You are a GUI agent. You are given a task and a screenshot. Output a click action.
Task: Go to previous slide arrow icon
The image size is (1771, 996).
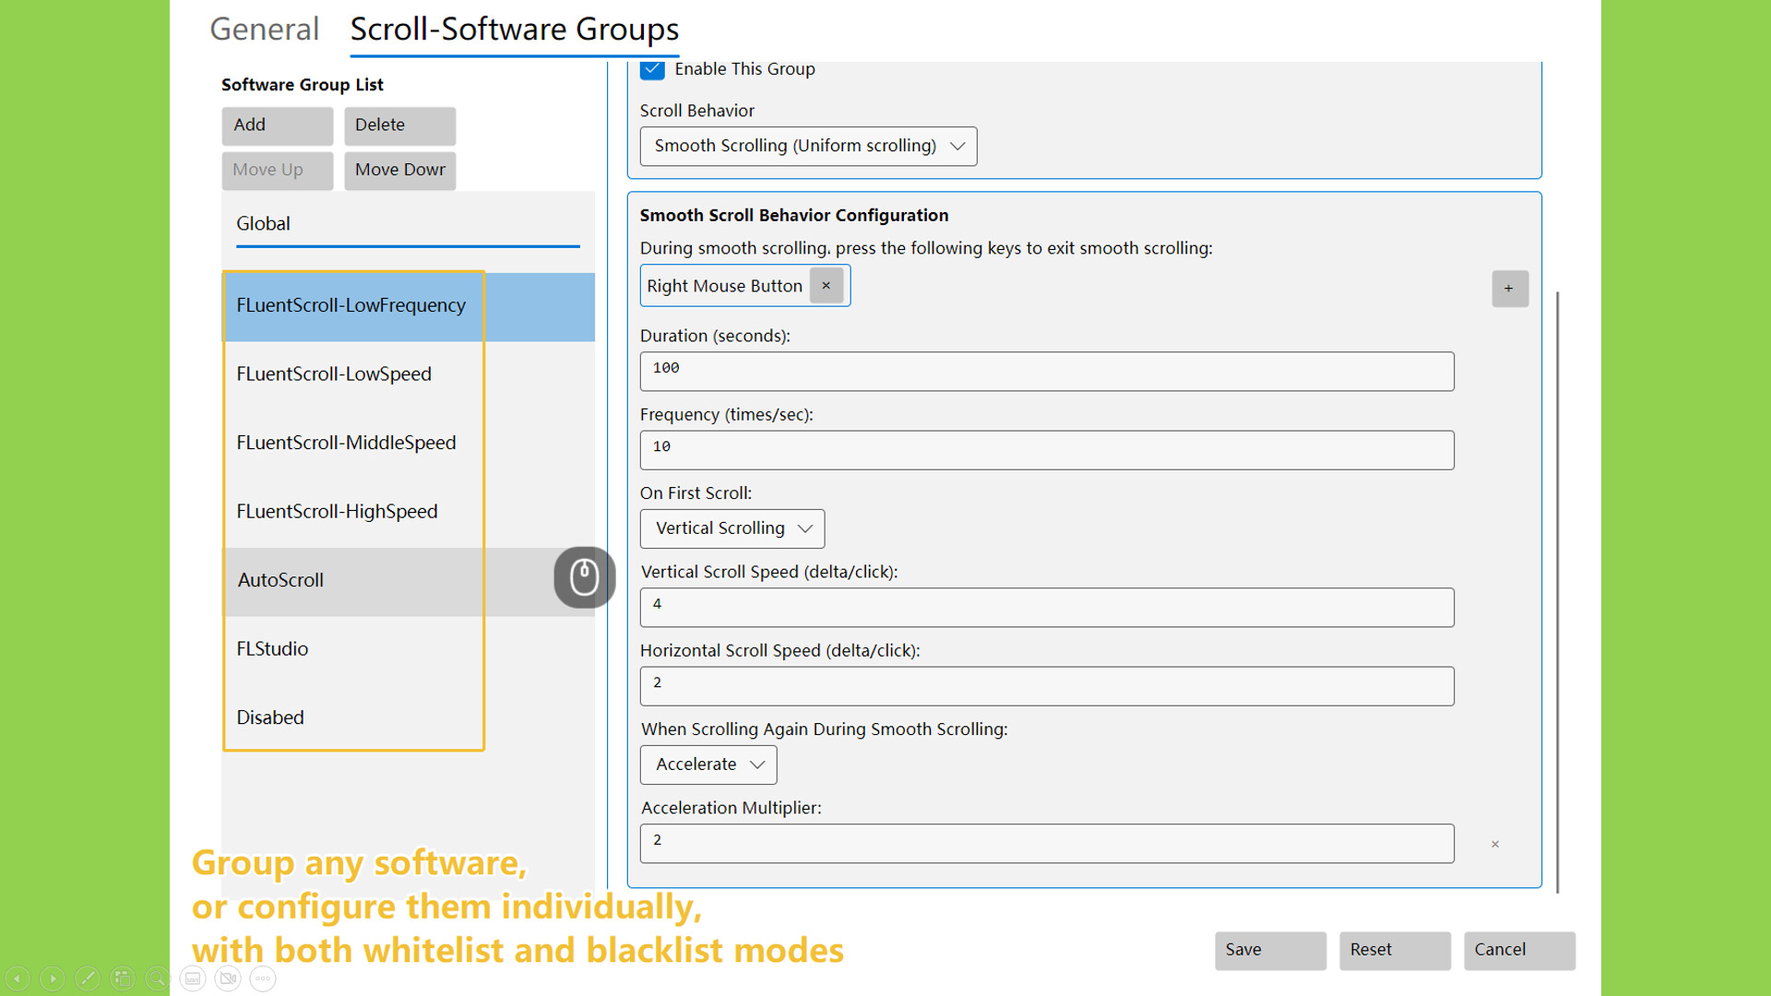coord(18,978)
